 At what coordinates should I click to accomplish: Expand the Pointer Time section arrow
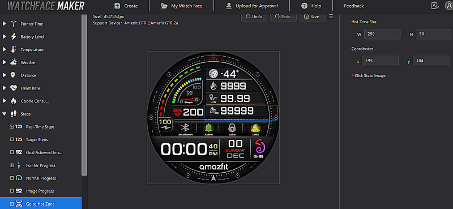click(5, 24)
